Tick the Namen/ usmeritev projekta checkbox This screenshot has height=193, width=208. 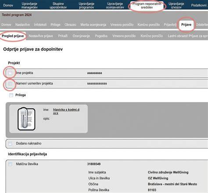(x=10, y=84)
